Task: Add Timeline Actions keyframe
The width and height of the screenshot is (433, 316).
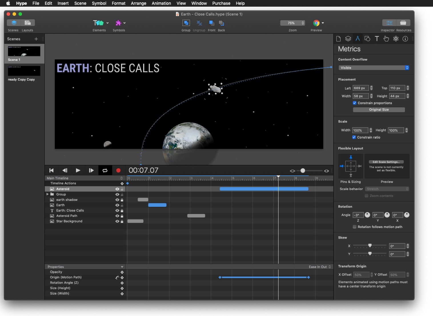Action: (x=122, y=183)
